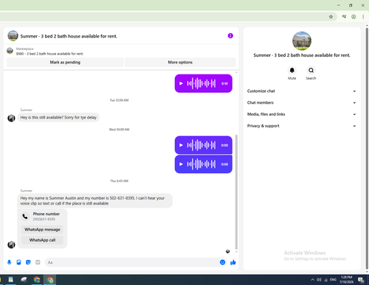Expand Chat members section

[302, 102]
